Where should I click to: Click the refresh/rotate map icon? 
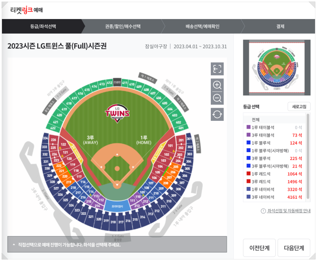point(217,114)
